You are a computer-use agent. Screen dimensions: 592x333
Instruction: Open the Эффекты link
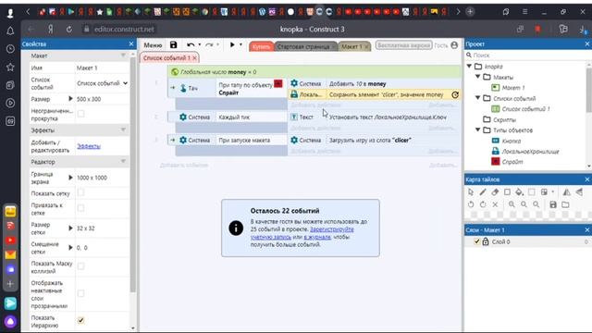click(x=89, y=146)
